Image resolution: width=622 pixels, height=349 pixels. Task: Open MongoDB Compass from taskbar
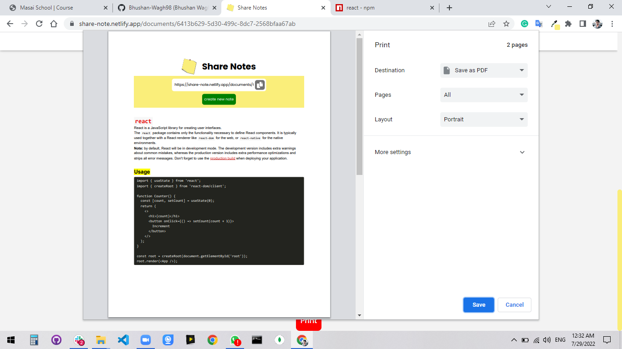(279, 339)
